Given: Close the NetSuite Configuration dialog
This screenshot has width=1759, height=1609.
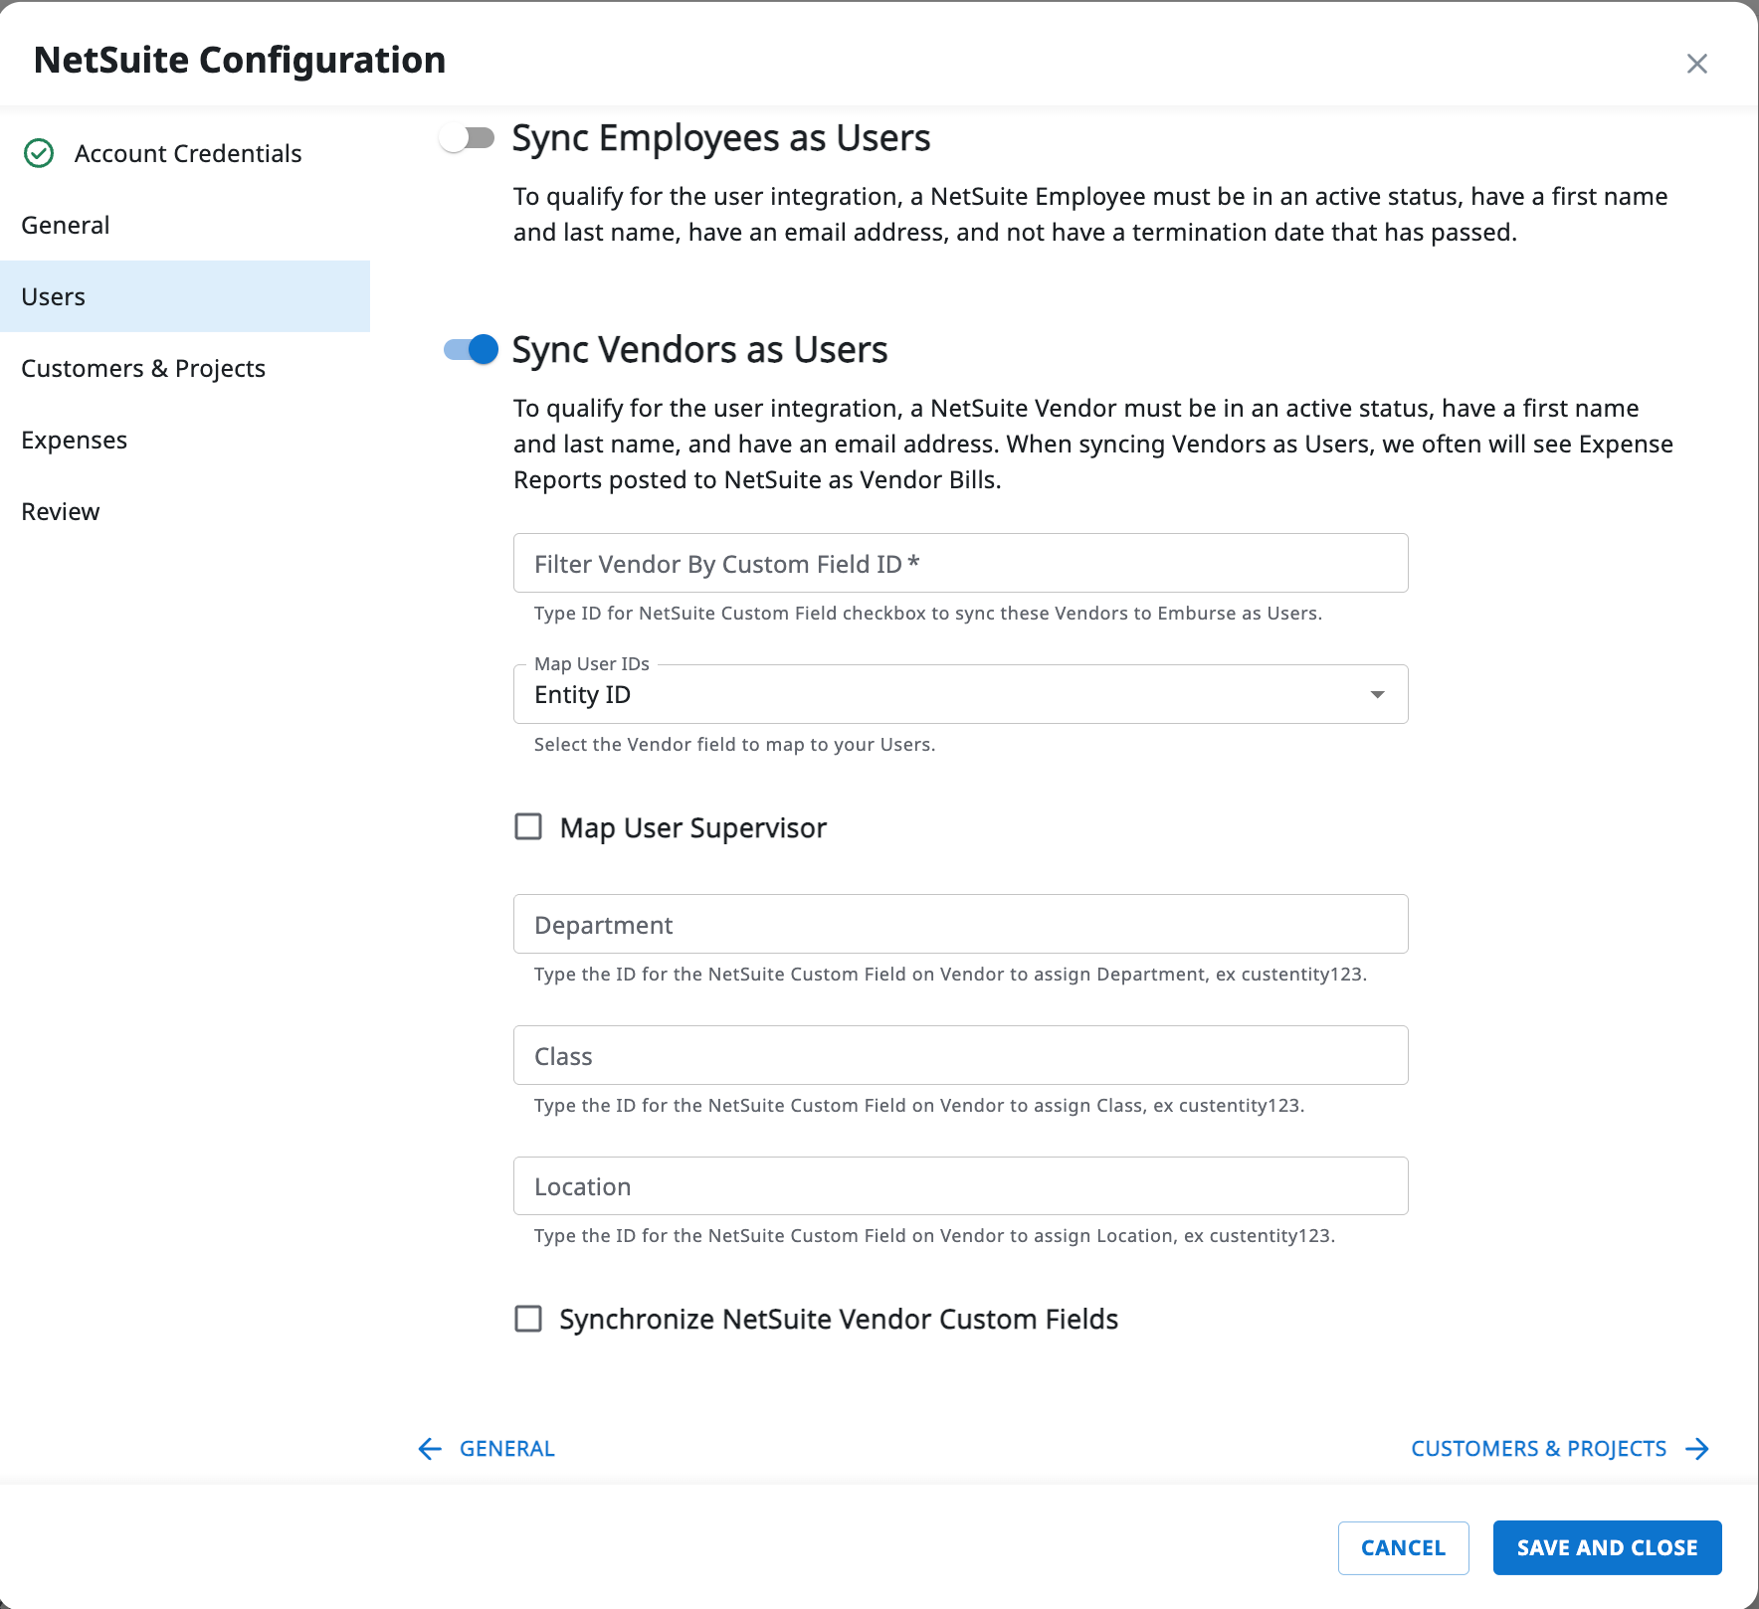Looking at the screenshot, I should click(x=1696, y=64).
